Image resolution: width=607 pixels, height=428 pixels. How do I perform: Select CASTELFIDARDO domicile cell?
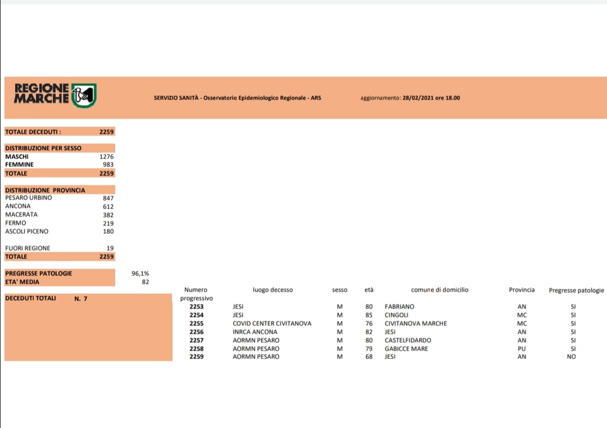[407, 340]
